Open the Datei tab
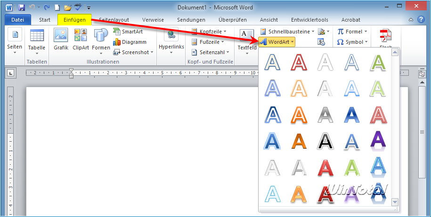 pyautogui.click(x=18, y=20)
